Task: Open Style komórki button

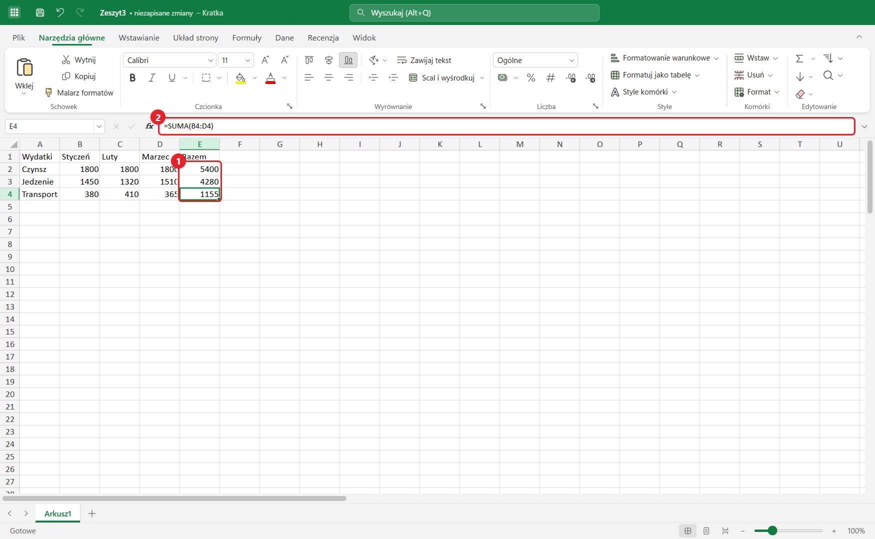Action: (643, 92)
